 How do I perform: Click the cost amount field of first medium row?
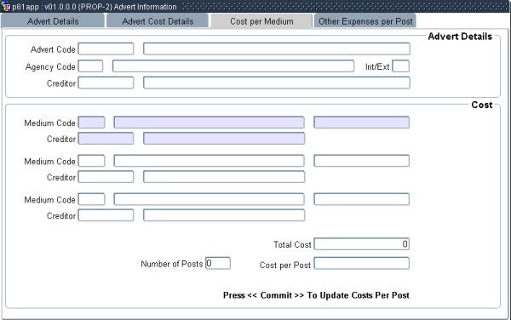tap(361, 123)
